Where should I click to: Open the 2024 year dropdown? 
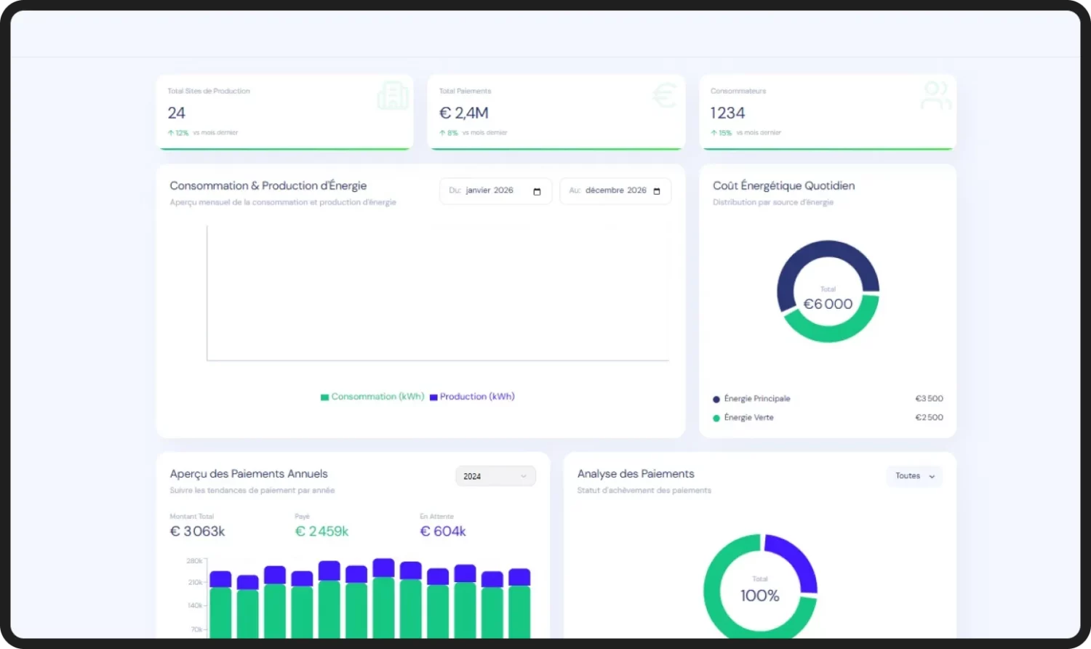495,476
